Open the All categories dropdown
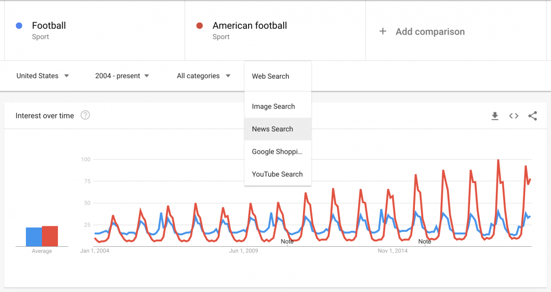The image size is (551, 292). click(203, 76)
